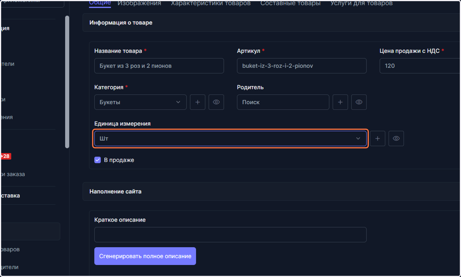
Task: View category via eye icon beside Букеты
Action: [x=216, y=102]
